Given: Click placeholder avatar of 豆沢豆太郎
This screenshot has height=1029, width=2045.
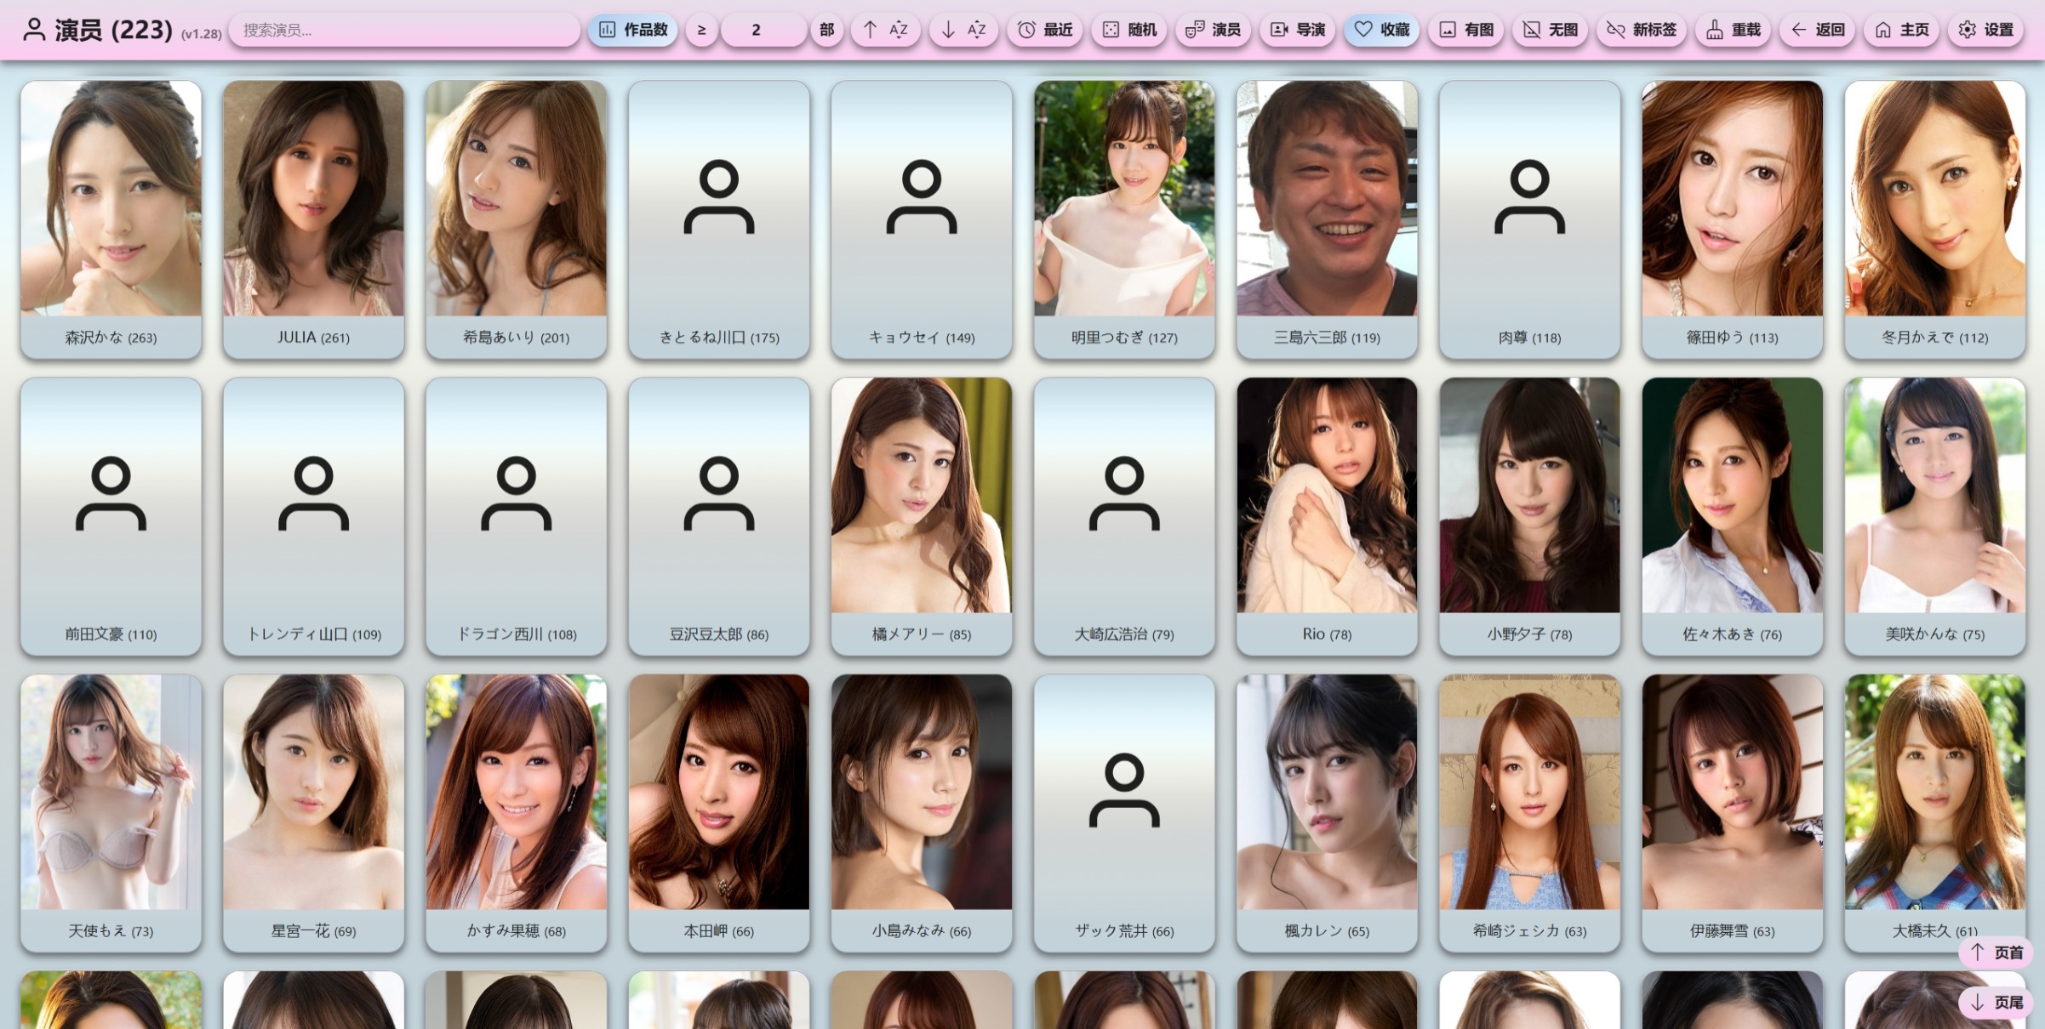Looking at the screenshot, I should [719, 494].
